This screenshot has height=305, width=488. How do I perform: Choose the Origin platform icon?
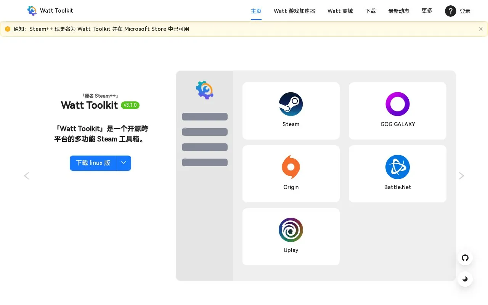tap(291, 167)
